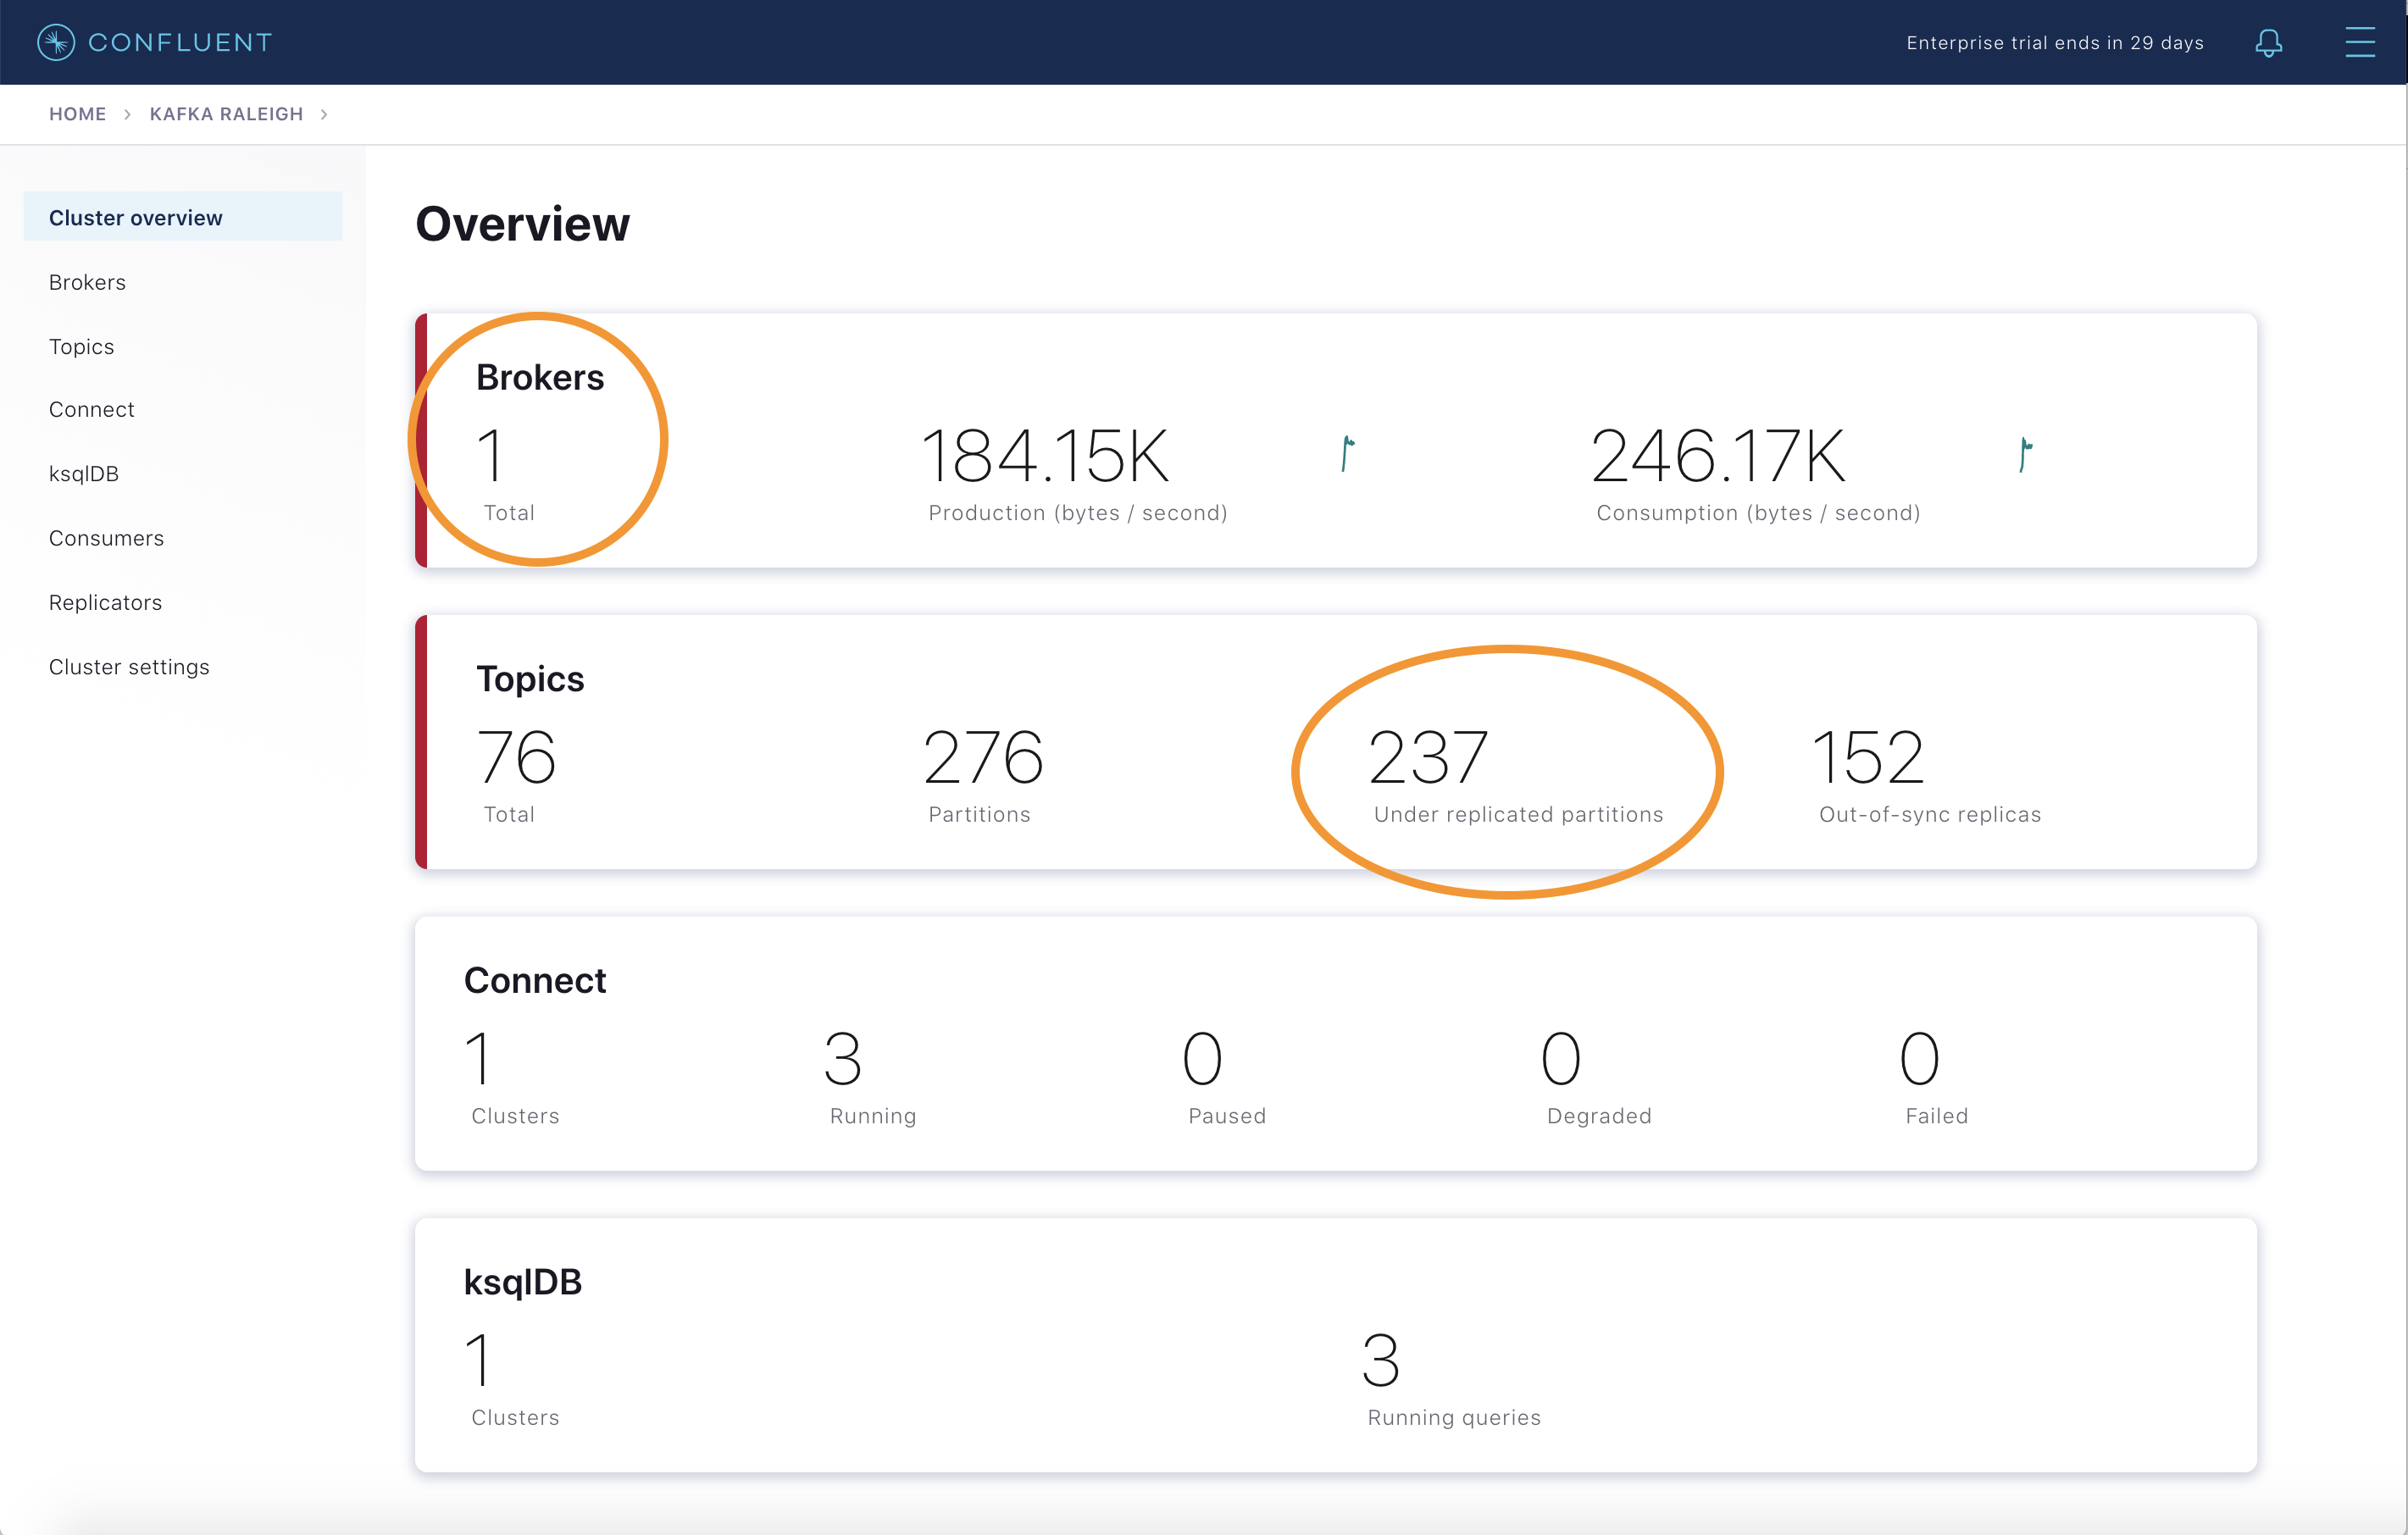Screen dimensions: 2408x1535
Task: Click the Topics card heading
Action: 530,679
